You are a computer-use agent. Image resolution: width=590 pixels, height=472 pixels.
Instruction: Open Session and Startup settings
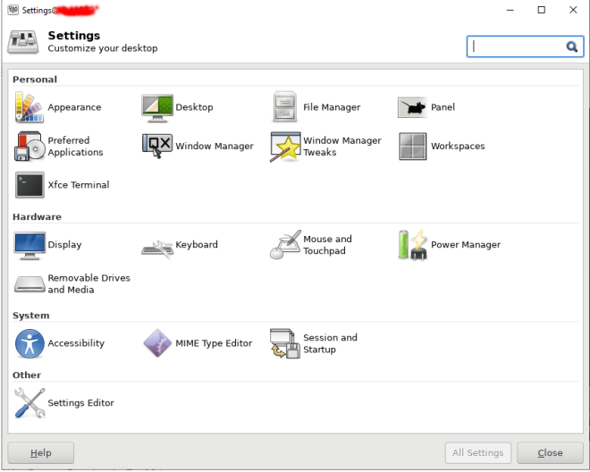coord(285,343)
